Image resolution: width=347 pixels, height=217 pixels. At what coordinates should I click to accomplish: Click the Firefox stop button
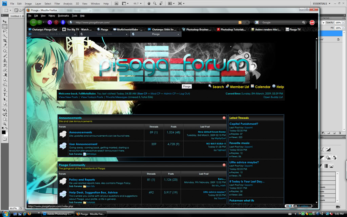(x=56, y=22)
